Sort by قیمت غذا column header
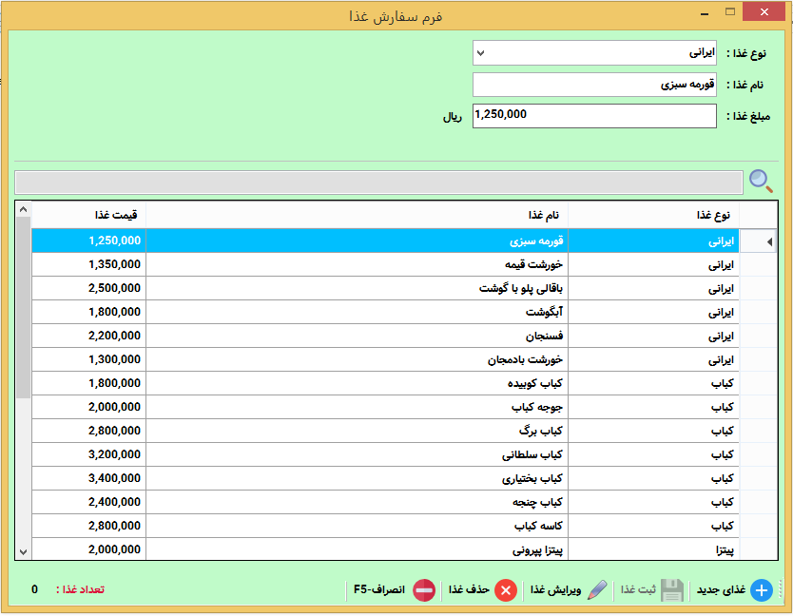Viewport: 793px width, 616px height. pos(88,215)
